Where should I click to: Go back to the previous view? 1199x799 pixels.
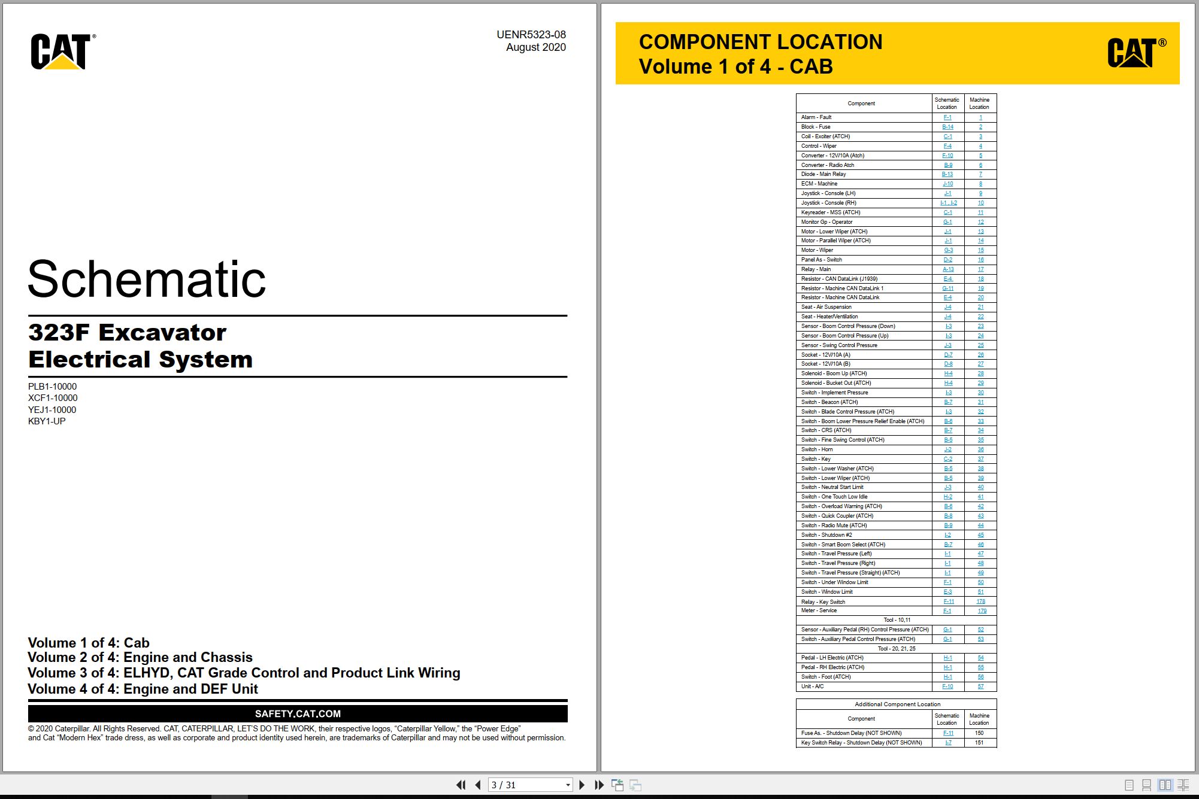point(617,785)
